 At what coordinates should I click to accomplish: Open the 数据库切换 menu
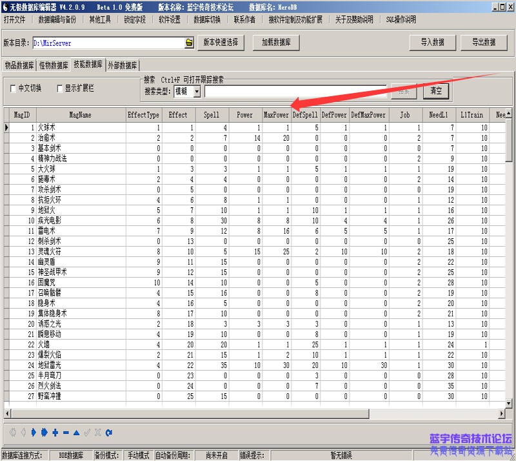coord(207,19)
